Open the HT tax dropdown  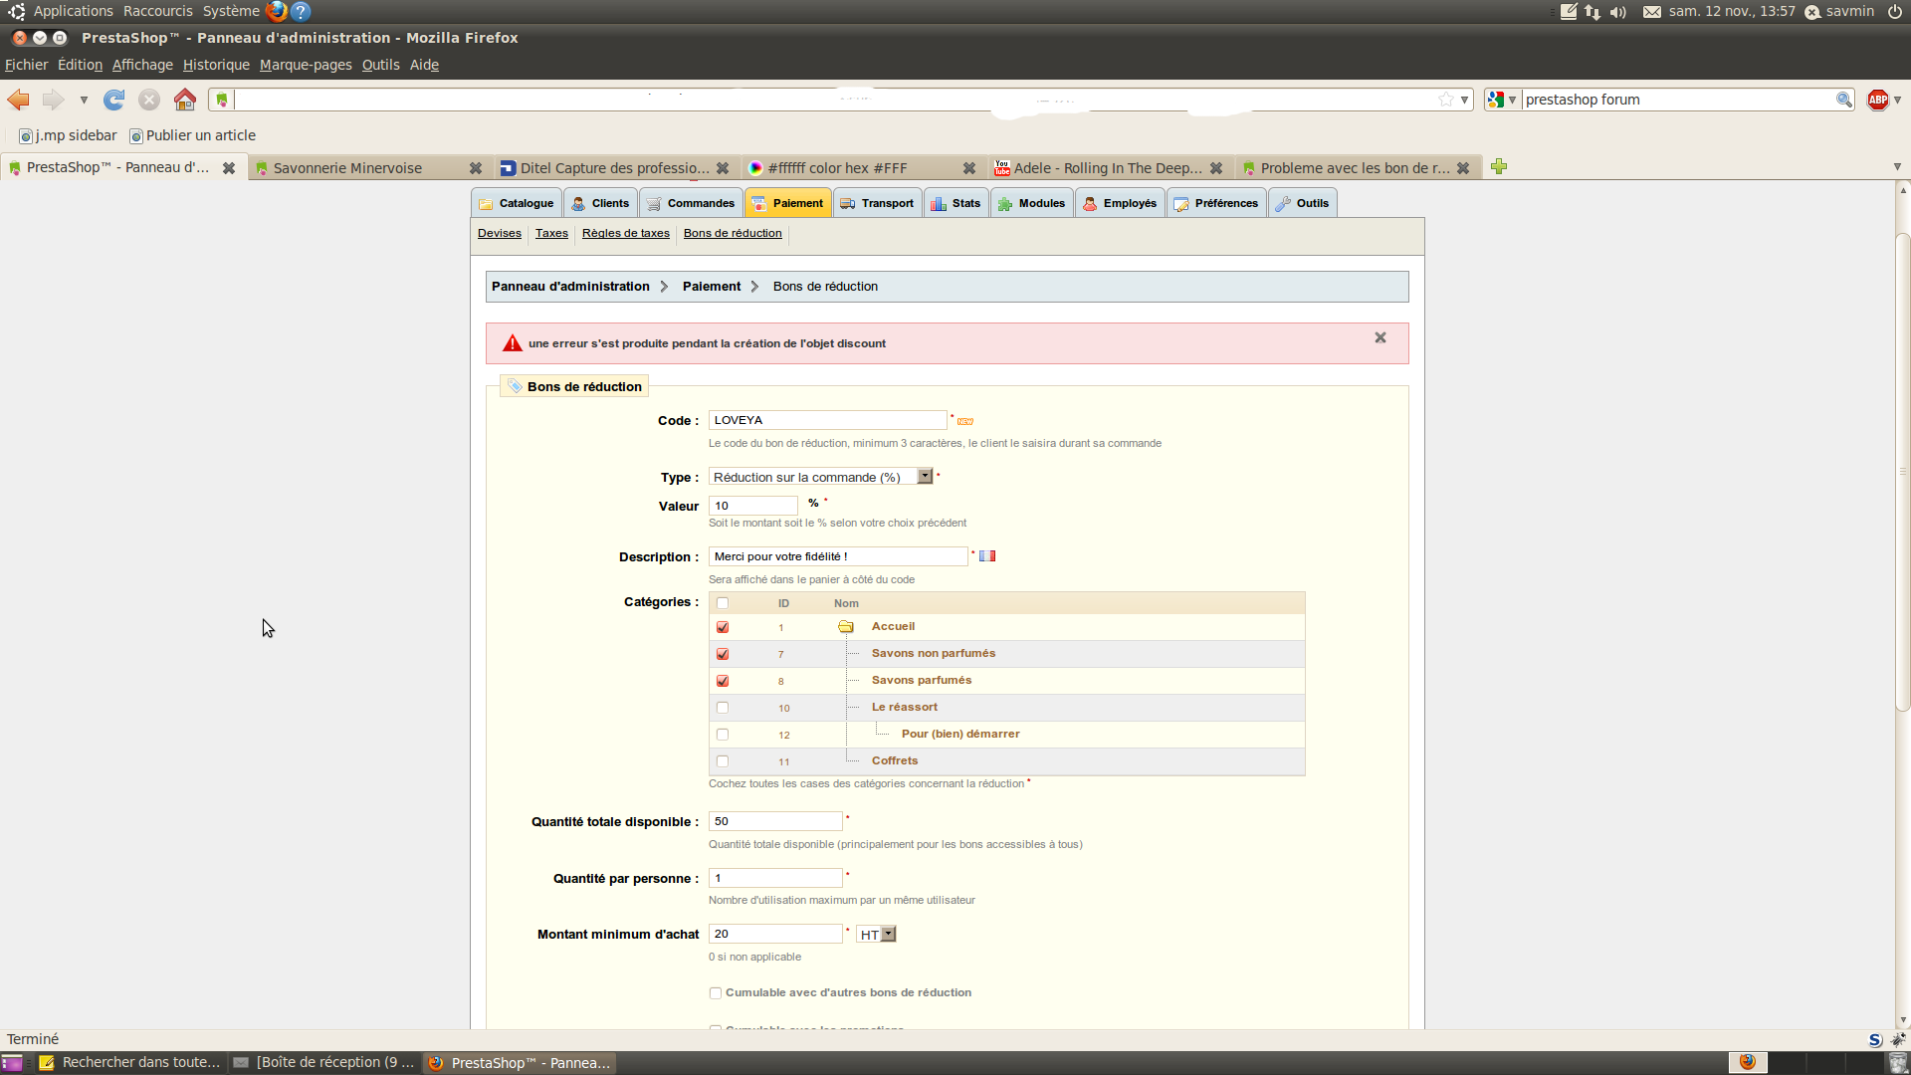876,935
